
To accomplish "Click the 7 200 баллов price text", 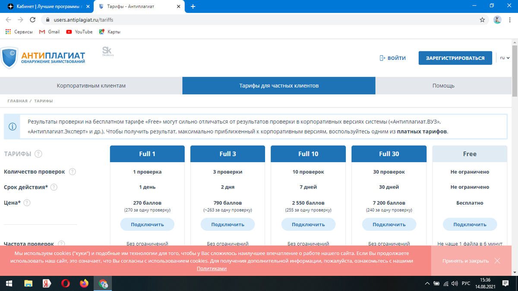I will click(x=389, y=203).
